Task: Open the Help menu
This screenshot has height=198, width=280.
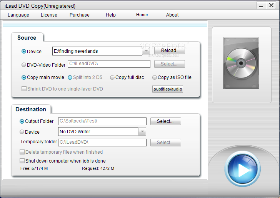Action: coord(111,15)
